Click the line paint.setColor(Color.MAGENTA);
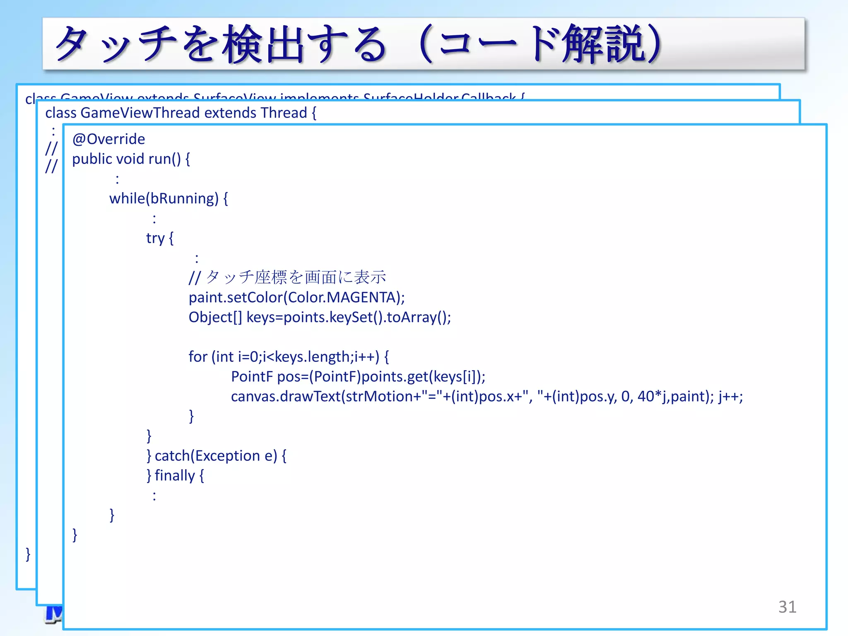This screenshot has height=636, width=848. [296, 297]
